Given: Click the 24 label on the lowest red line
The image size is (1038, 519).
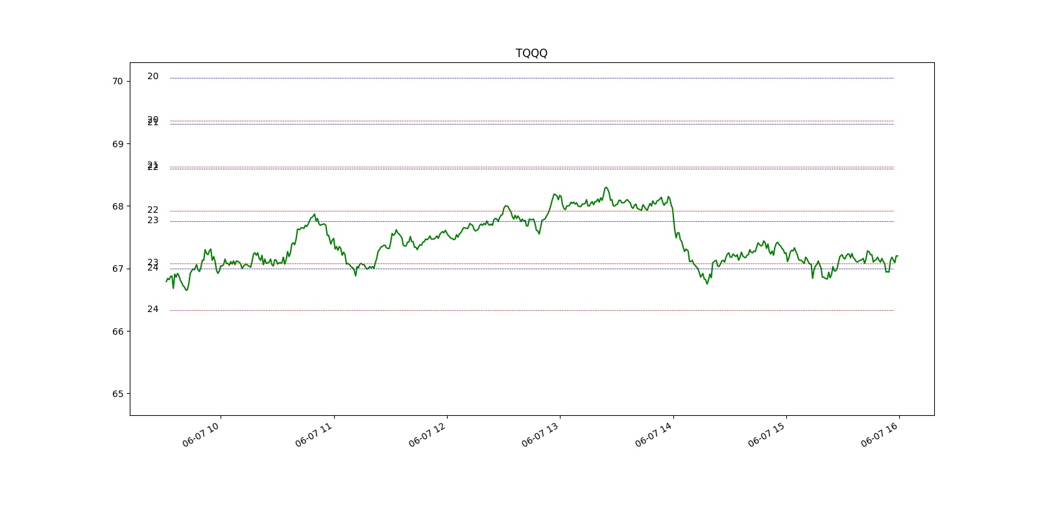Looking at the screenshot, I should (152, 309).
